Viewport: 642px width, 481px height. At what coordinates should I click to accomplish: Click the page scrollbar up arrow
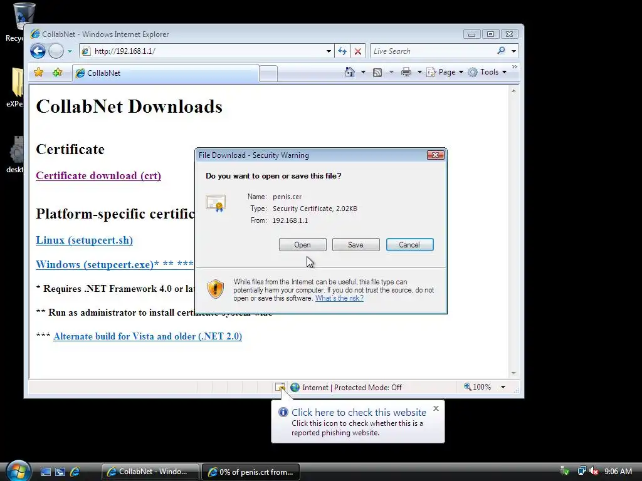coord(513,91)
